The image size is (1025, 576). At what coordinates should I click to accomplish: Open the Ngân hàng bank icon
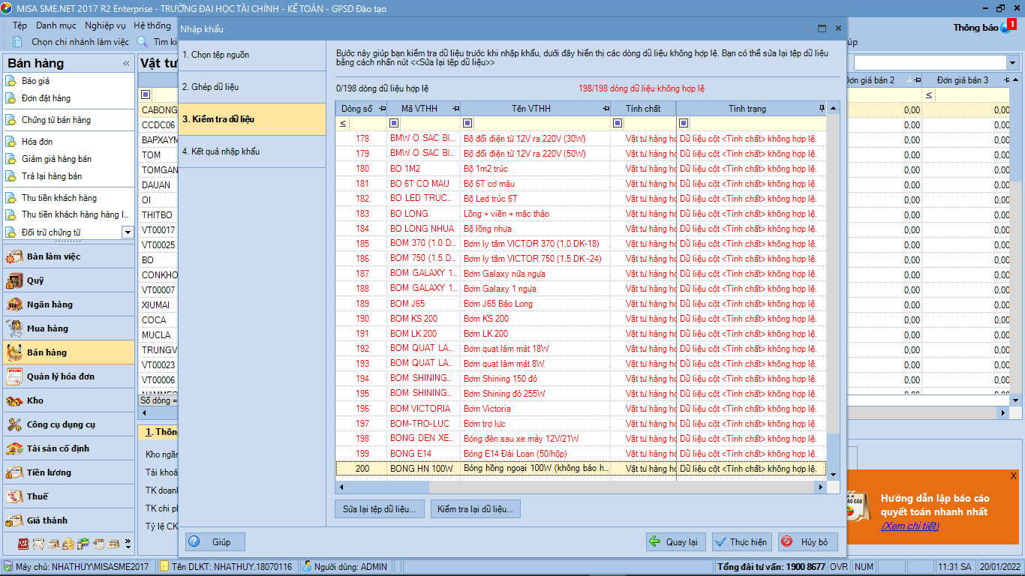tap(14, 304)
